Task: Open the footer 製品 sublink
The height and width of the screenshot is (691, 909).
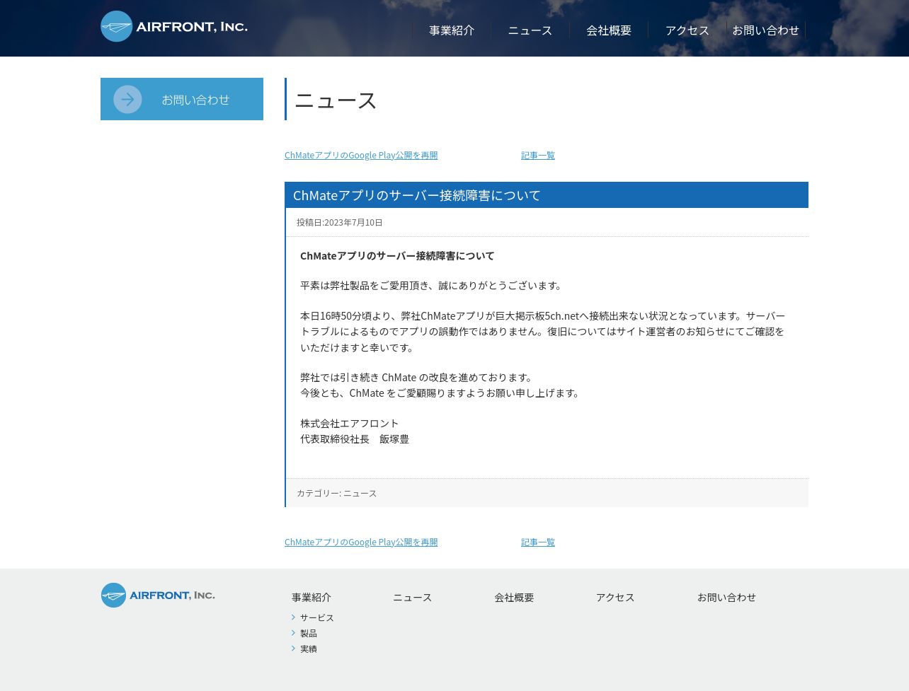Action: pos(309,633)
